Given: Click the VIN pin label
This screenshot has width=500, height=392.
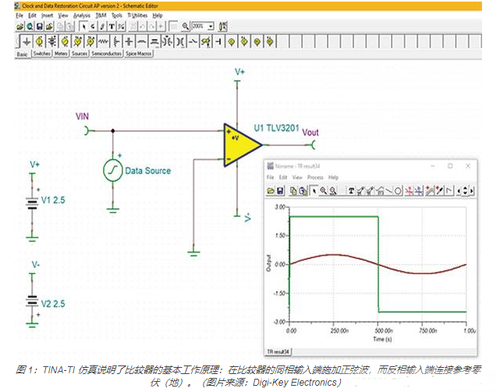Looking at the screenshot, I should (x=82, y=116).
